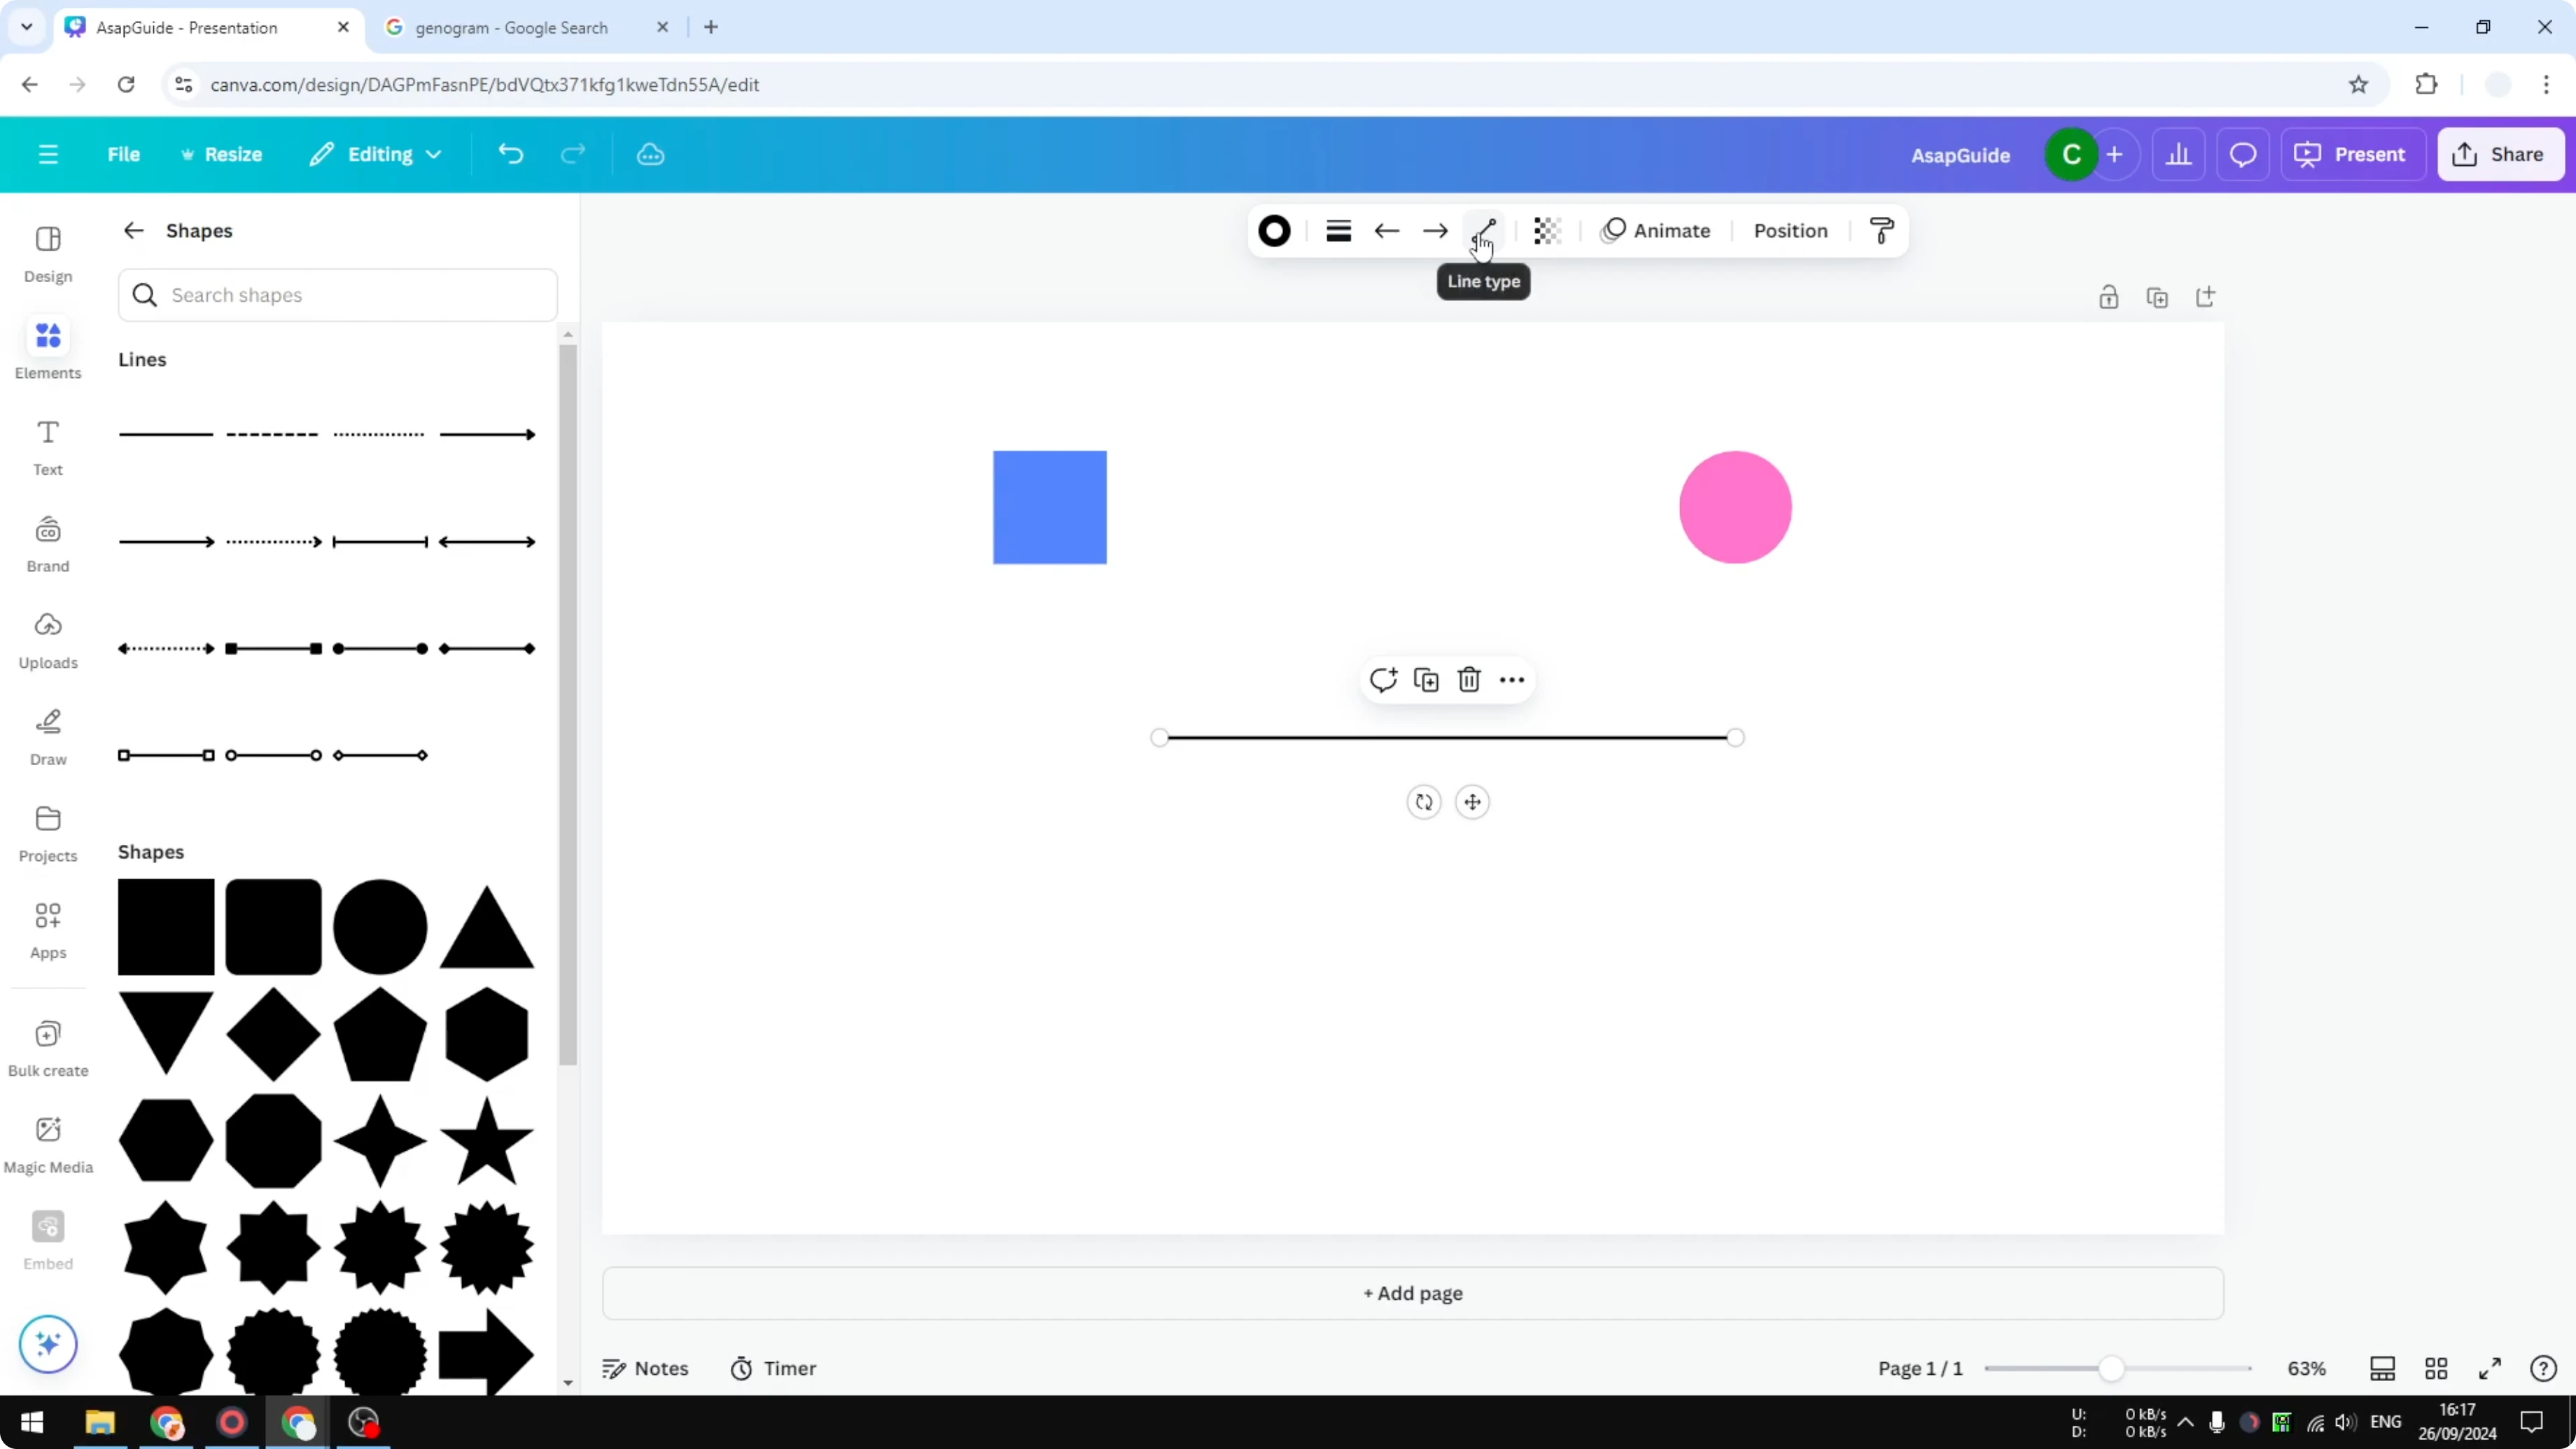The height and width of the screenshot is (1449, 2576).
Task: Open the Brand sidebar panel
Action: click(x=48, y=544)
